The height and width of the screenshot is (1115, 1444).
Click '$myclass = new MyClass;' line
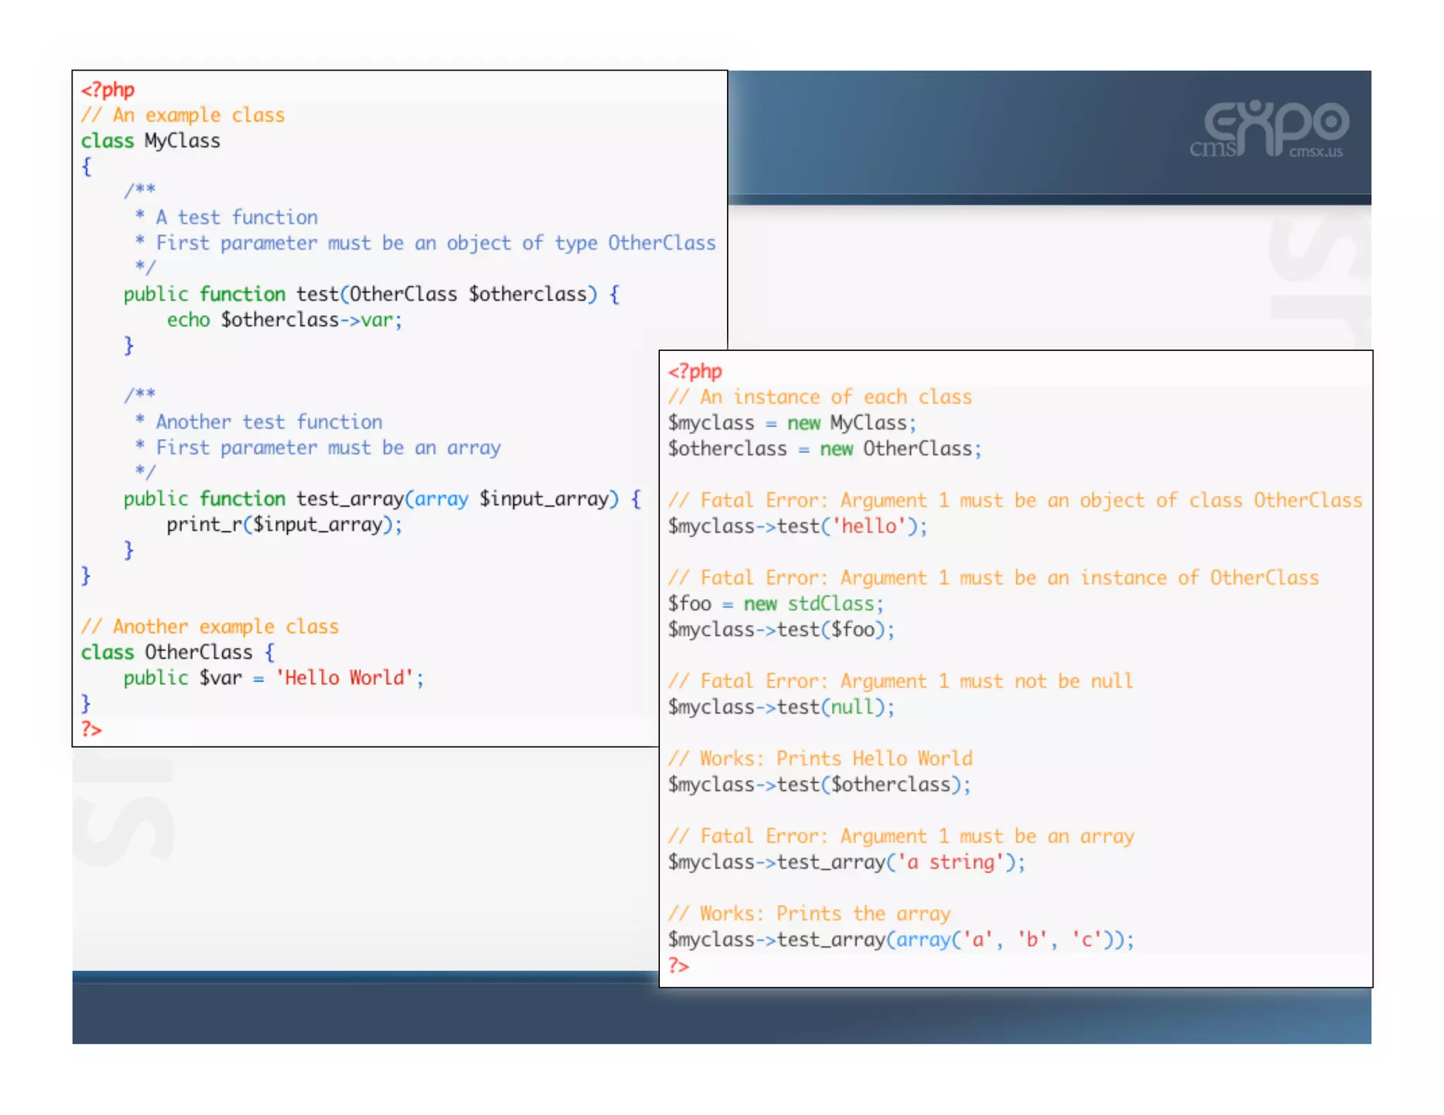(x=791, y=423)
